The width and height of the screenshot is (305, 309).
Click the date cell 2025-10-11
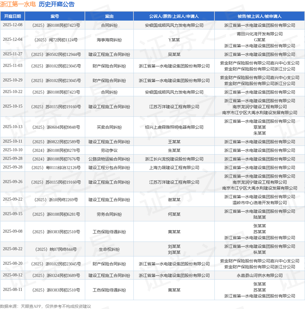[x=13, y=141]
